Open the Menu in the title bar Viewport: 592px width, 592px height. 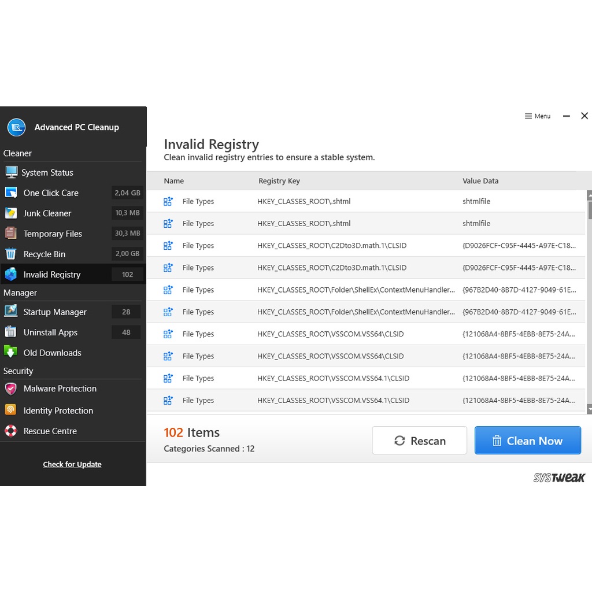[x=537, y=116]
